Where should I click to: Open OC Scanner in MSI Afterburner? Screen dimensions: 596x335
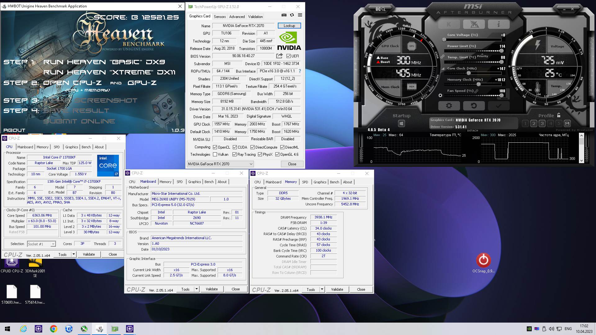click(x=380, y=9)
